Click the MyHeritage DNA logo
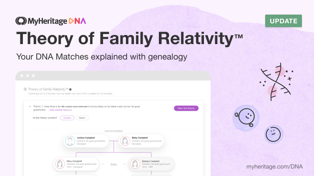 pos(50,21)
